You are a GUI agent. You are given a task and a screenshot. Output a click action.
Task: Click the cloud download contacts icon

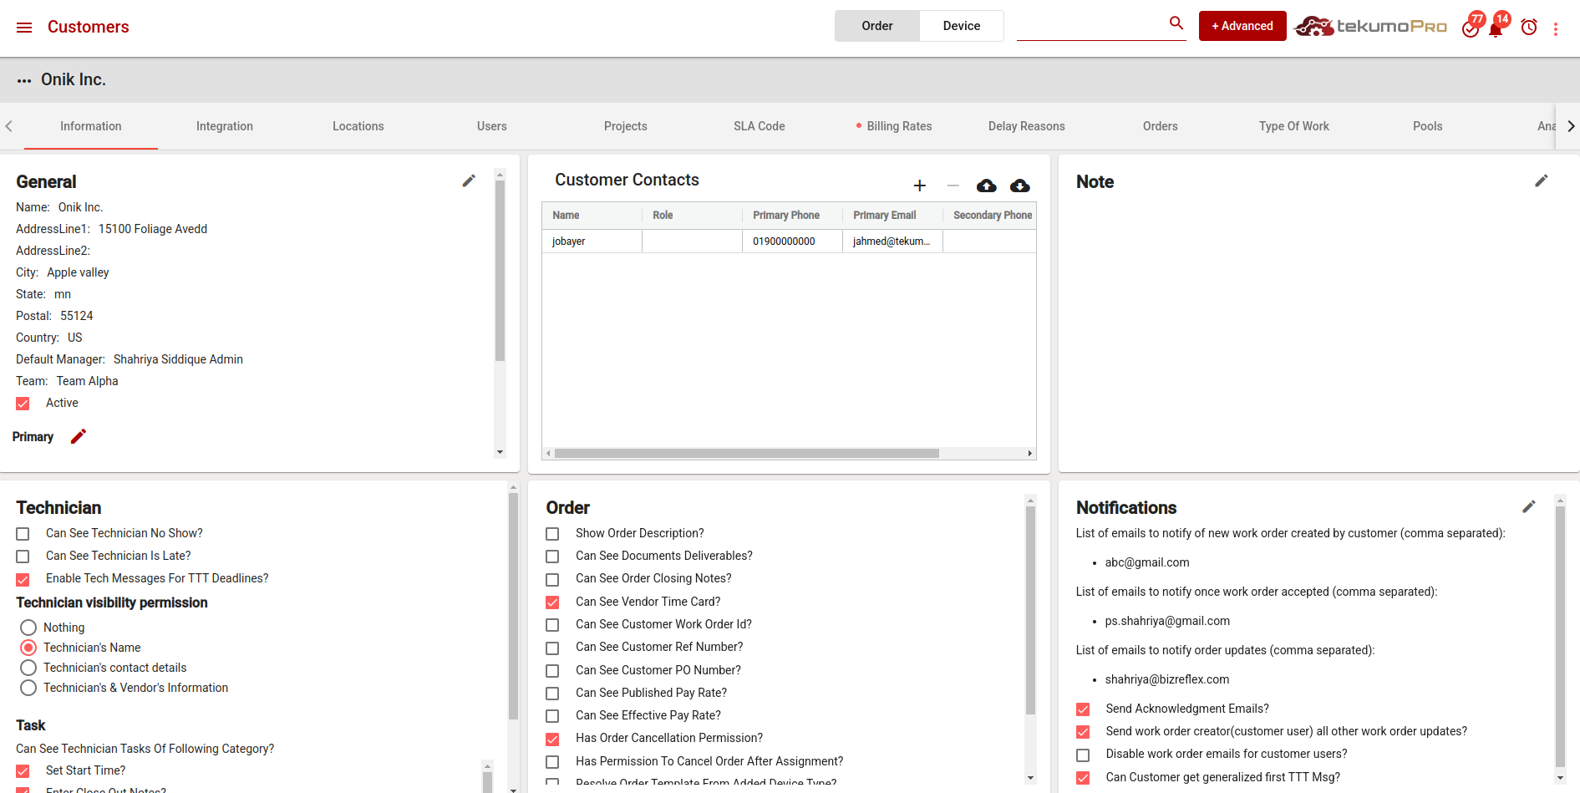pos(1019,186)
